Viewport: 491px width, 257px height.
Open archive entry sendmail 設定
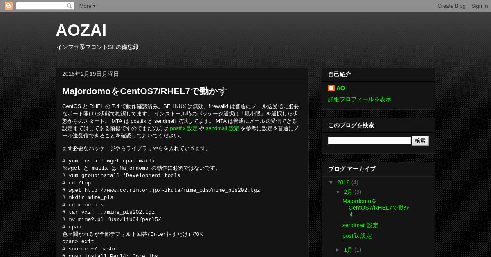click(360, 225)
